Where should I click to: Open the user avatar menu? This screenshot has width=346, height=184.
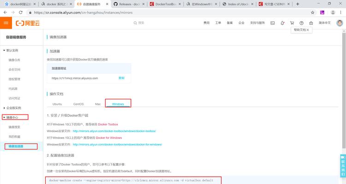click(340, 23)
